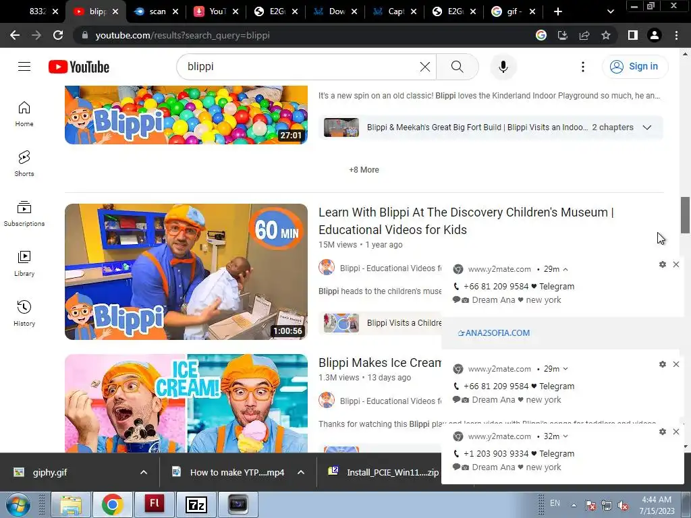This screenshot has height=518, width=691.
Task: Click the browser forward arrow
Action: coord(36,35)
